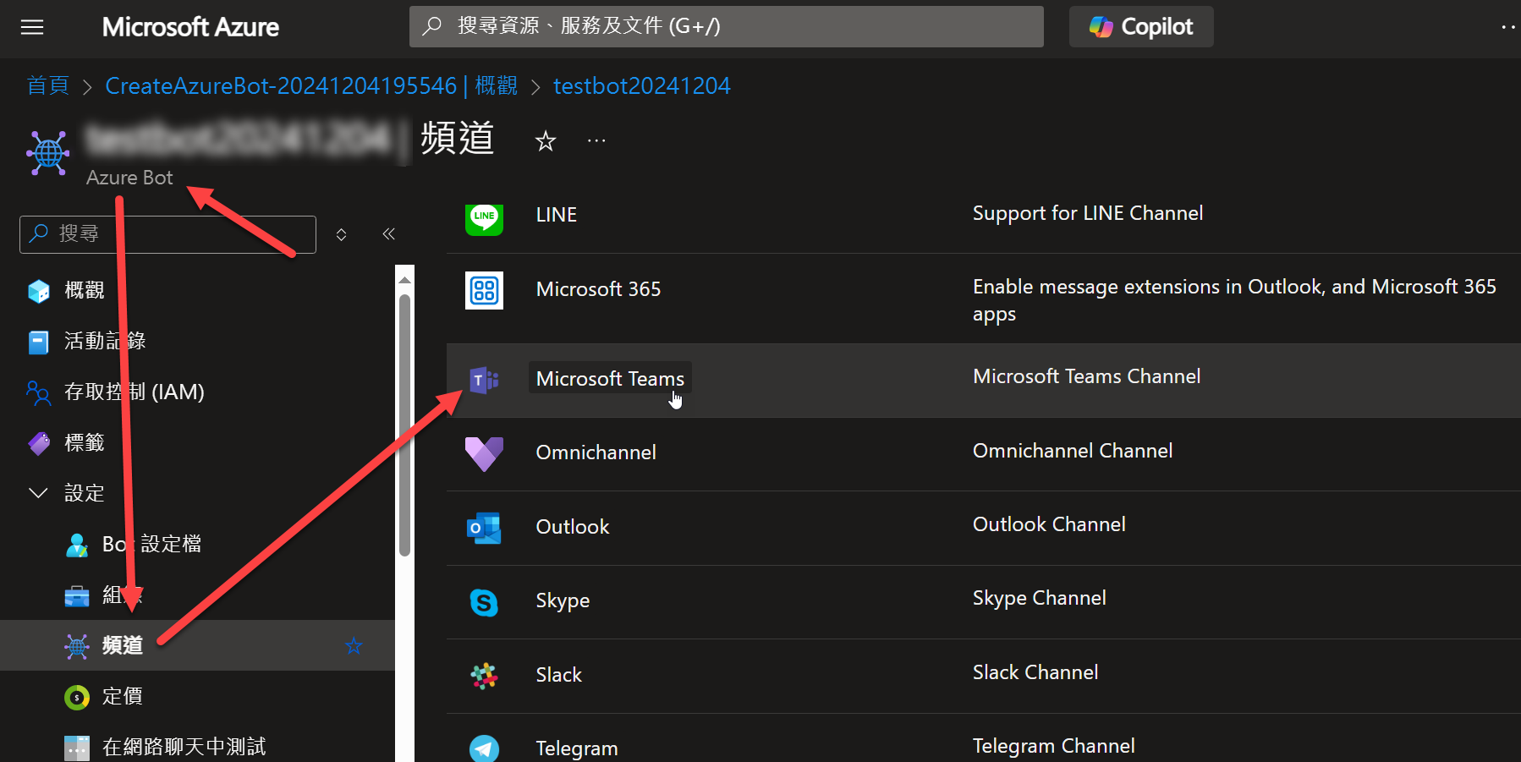The image size is (1521, 762).
Task: Collapse the sidebar with double chevron
Action: click(x=388, y=234)
